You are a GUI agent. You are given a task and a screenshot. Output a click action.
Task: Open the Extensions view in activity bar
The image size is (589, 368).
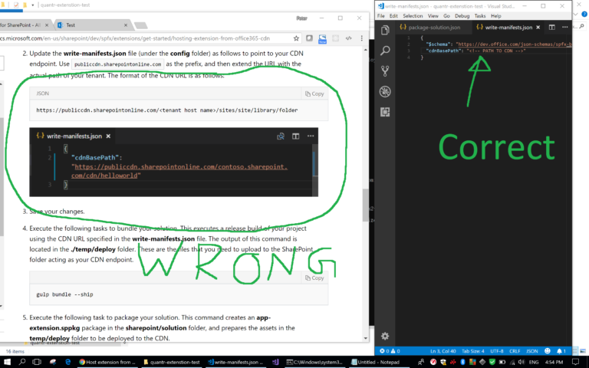385,112
